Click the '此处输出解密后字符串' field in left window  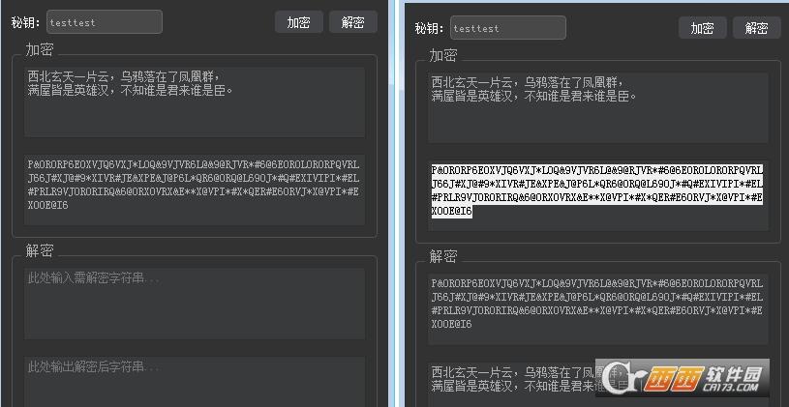tap(195, 382)
